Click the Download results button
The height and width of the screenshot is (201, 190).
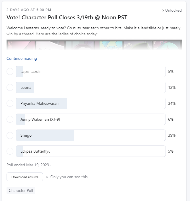click(25, 177)
